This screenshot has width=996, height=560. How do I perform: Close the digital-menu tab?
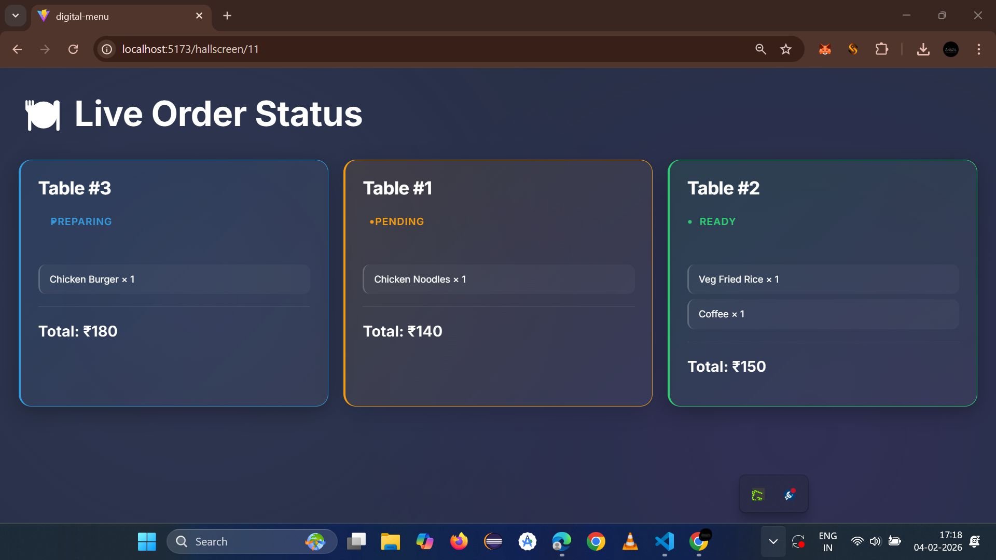199,16
